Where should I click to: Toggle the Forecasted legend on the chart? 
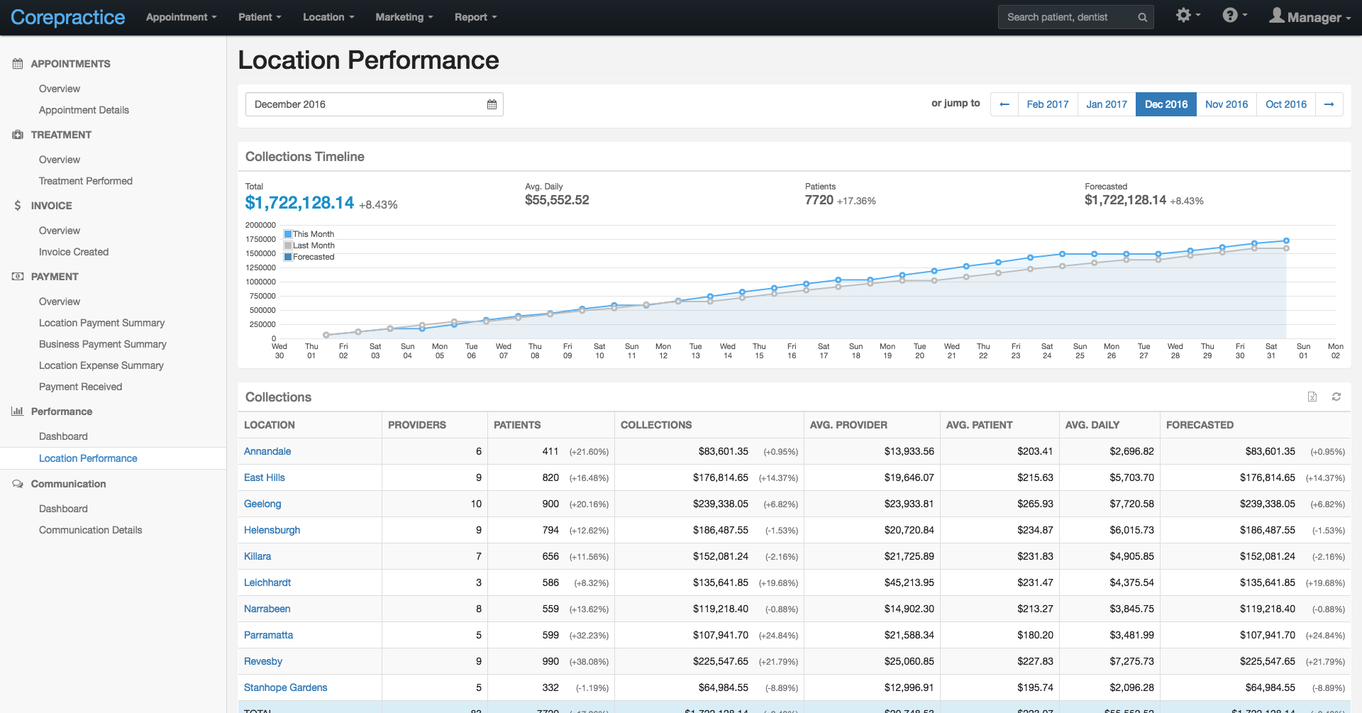309,256
